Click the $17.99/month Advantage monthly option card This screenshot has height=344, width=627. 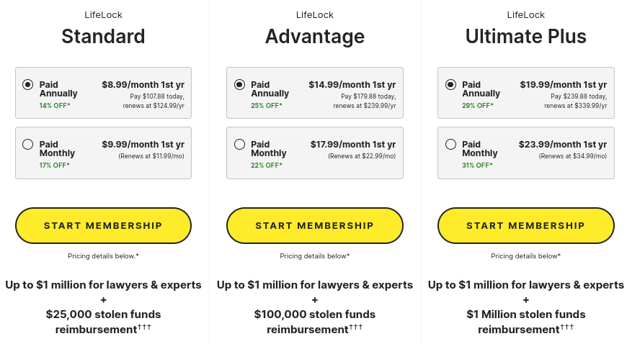[315, 153]
